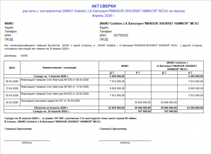Viewport: 211px width, 154px height.
Task: Click the row label 'Сальдо на 1 апреля 2026 г.'
Action: (x=51, y=76)
